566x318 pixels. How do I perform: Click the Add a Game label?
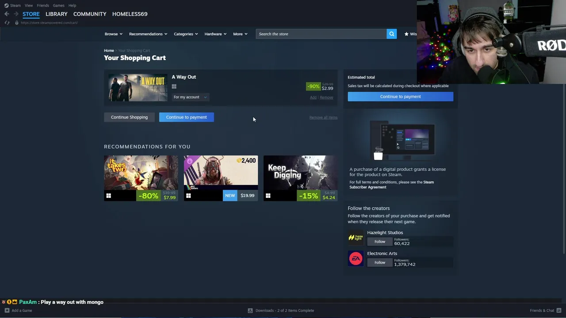(22, 310)
